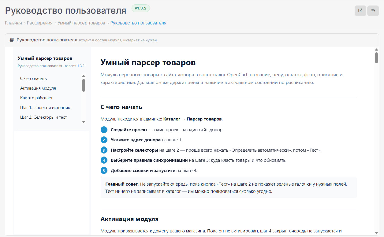Follow the Расширения breadcrumb link
Screen dimensions: 384x237
(x=40, y=23)
